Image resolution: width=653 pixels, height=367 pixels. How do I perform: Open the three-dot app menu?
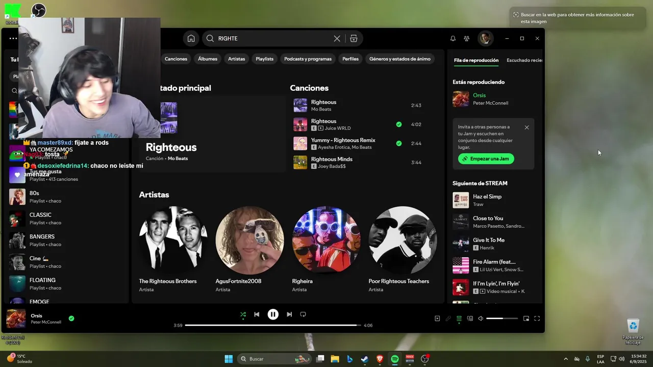tap(13, 38)
